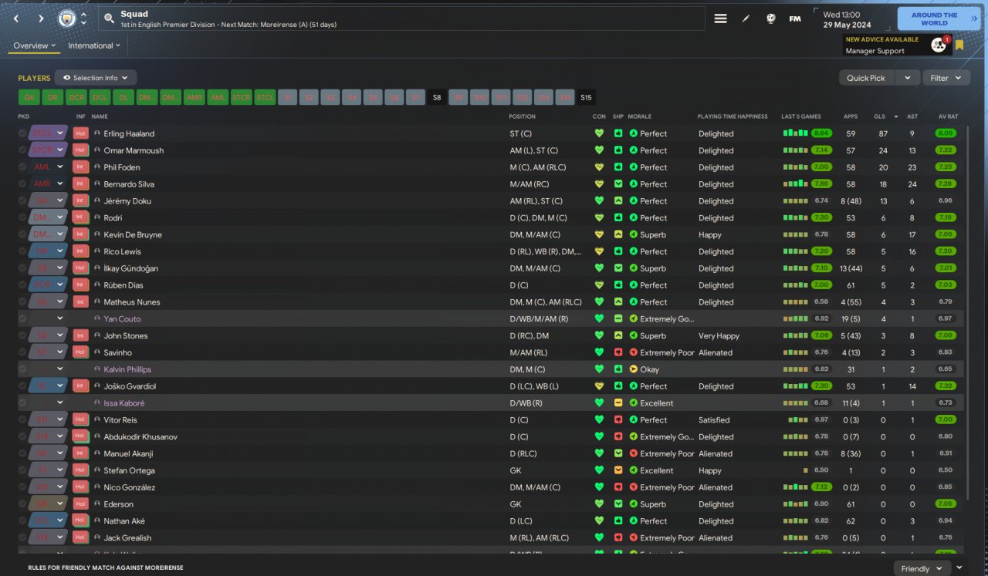
Task: Click Jack Grealish's morale icon
Action: pyautogui.click(x=633, y=538)
